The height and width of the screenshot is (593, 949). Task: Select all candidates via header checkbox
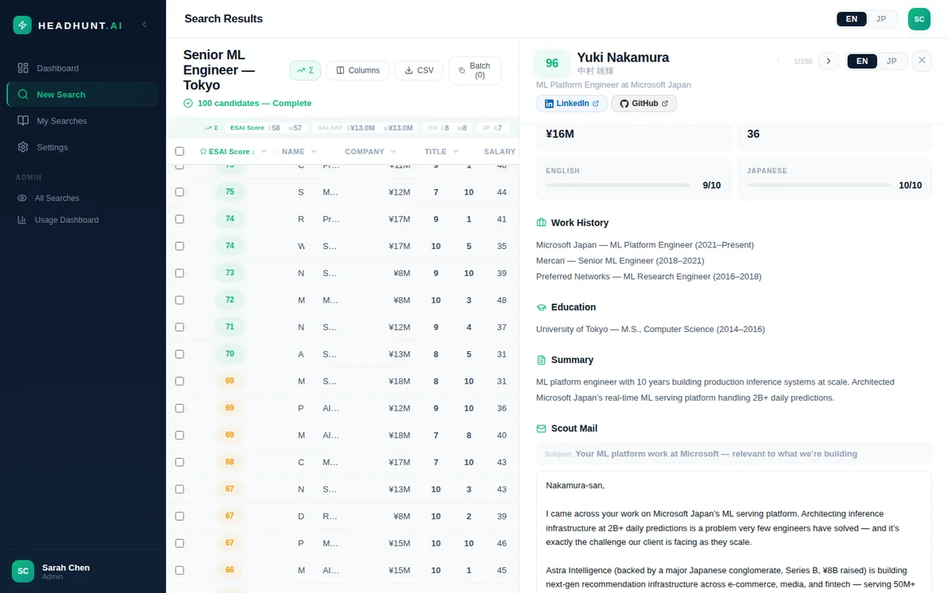click(180, 151)
